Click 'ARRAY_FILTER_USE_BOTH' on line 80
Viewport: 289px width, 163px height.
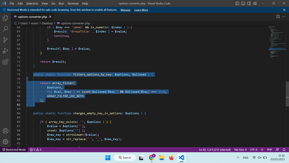tap(65, 96)
